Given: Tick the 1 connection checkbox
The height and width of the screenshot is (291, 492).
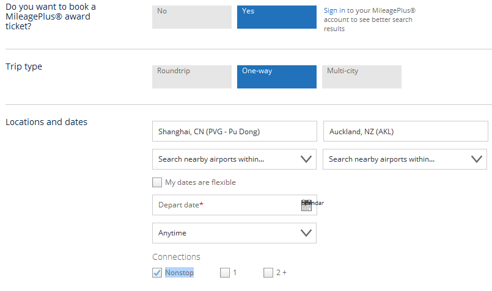Looking at the screenshot, I should [225, 273].
